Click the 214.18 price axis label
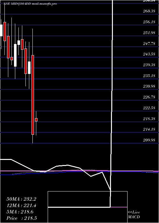The height and width of the screenshot is (223, 159). [x=149, y=129]
